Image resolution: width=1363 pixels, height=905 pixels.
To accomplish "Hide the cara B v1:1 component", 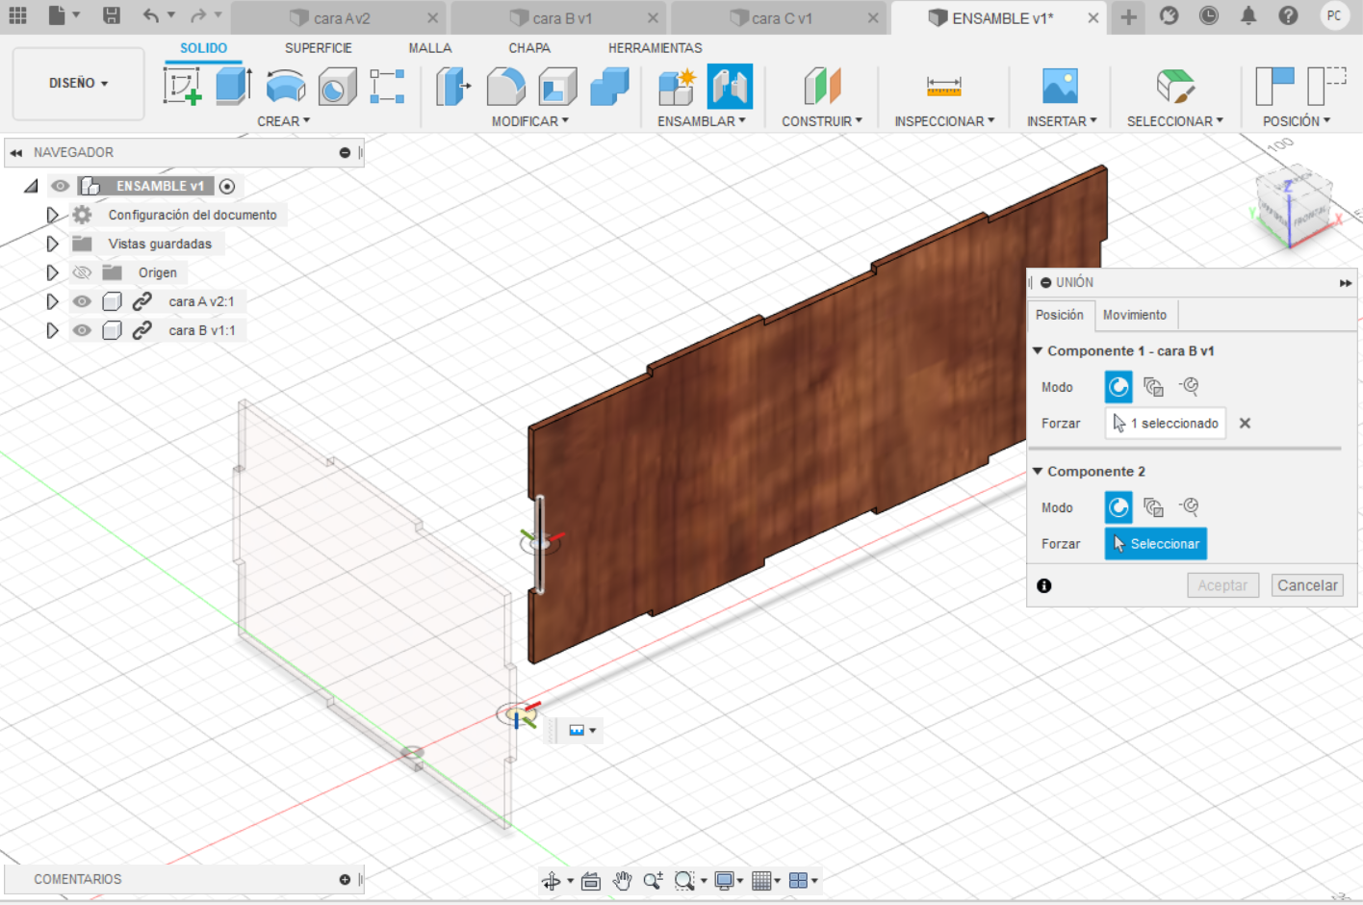I will click(82, 330).
